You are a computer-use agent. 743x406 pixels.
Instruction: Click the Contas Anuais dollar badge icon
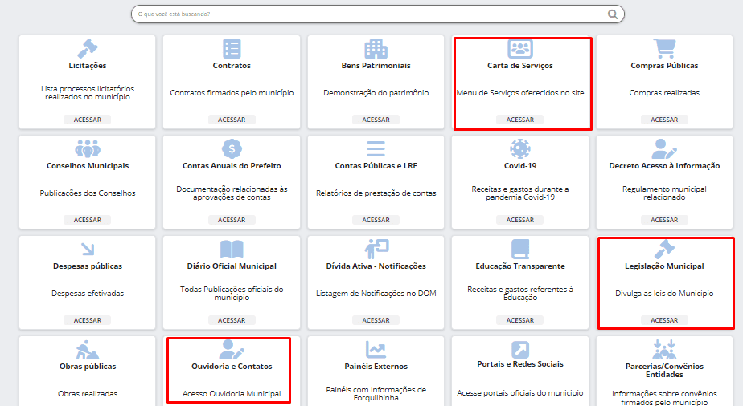(232, 148)
